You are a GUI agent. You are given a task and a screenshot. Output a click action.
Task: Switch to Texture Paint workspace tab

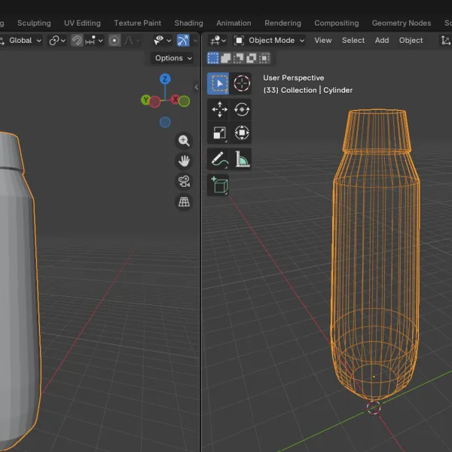point(138,23)
